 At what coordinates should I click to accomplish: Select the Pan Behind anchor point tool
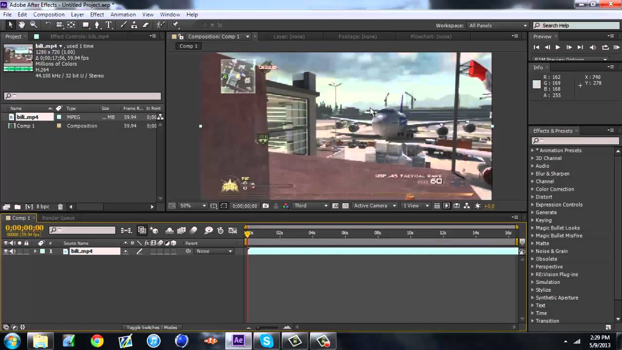pyautogui.click(x=71, y=25)
